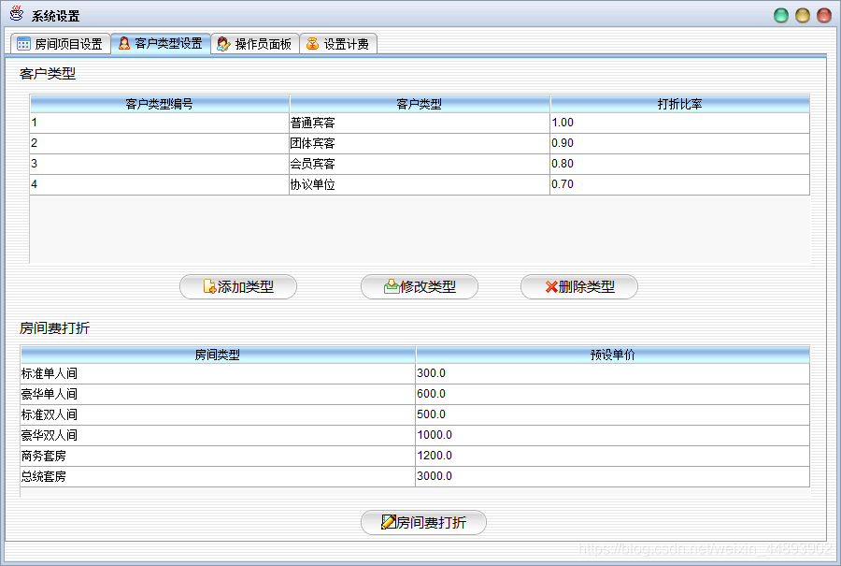Select customer type number 4 cell
The height and width of the screenshot is (566, 841).
(x=160, y=184)
